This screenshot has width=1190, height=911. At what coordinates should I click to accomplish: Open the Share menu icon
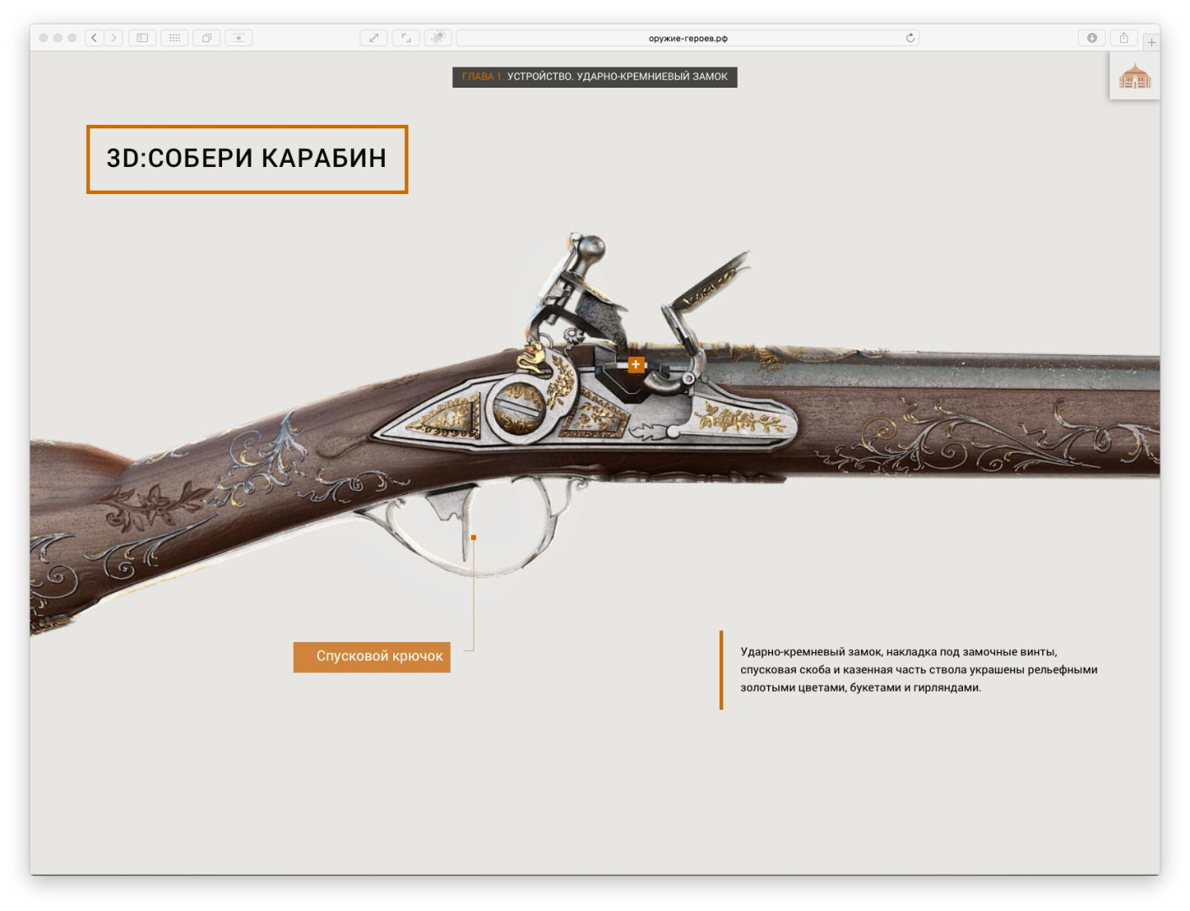[1123, 38]
